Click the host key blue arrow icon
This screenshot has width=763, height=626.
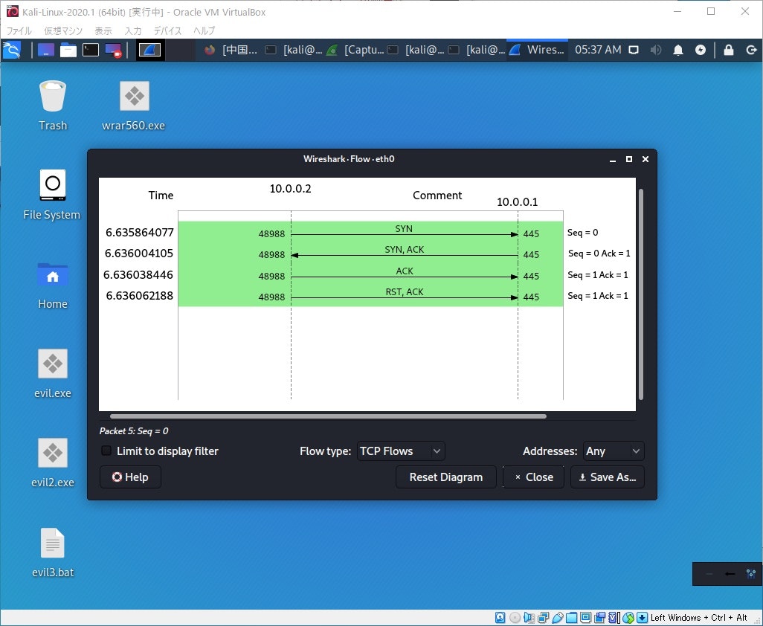(643, 617)
